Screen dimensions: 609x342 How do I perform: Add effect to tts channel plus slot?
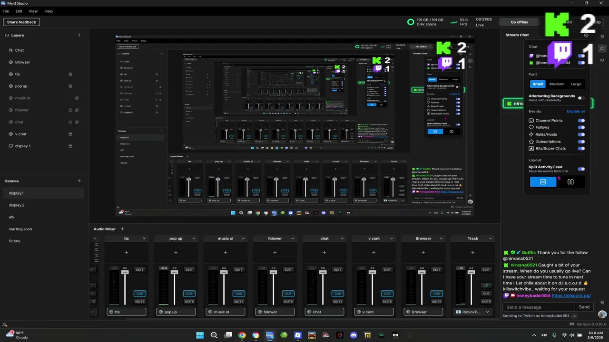126,253
